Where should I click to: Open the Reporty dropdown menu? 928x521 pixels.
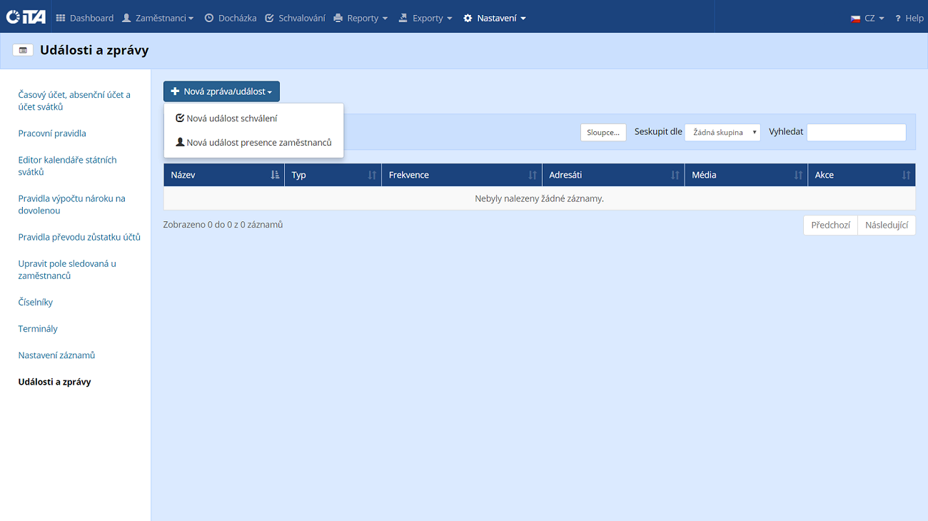click(360, 18)
